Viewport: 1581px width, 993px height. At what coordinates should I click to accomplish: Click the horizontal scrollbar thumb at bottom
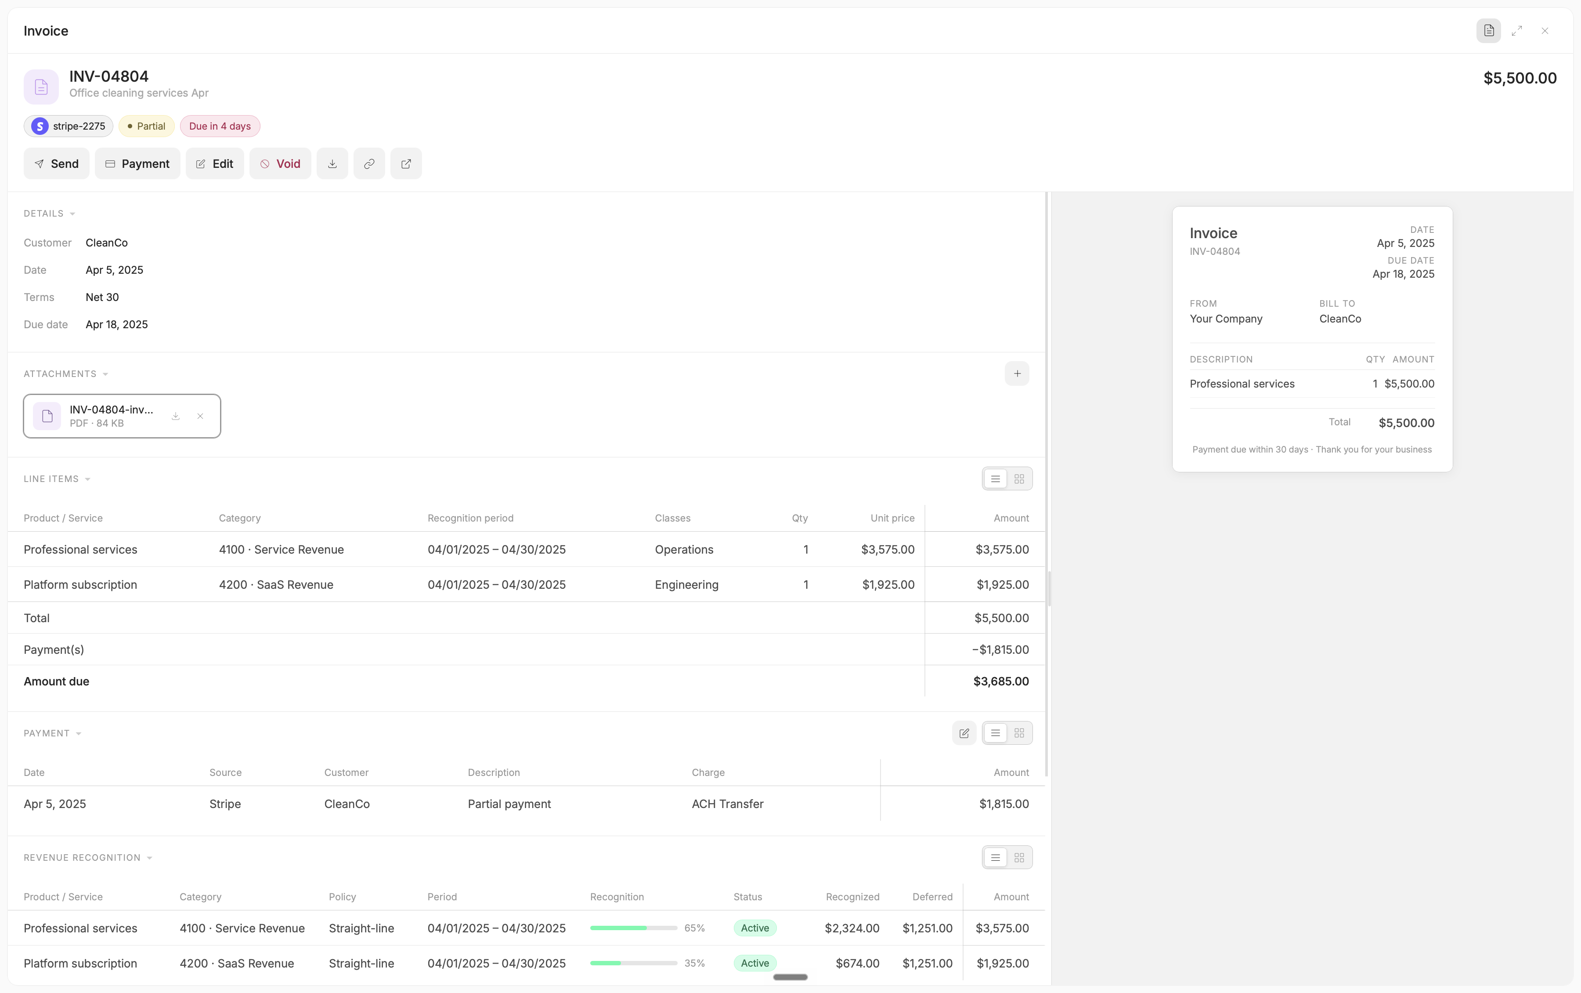[x=790, y=977]
